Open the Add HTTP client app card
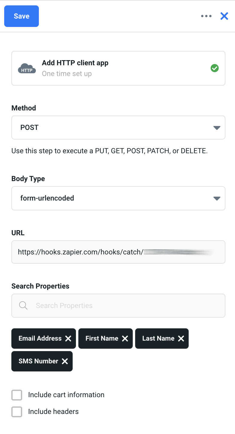Image resolution: width=235 pixels, height=434 pixels. [118, 68]
